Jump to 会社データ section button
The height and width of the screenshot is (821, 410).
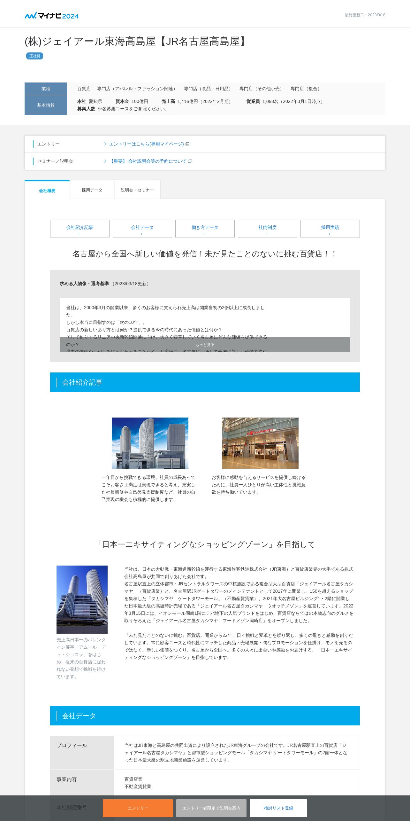(142, 229)
